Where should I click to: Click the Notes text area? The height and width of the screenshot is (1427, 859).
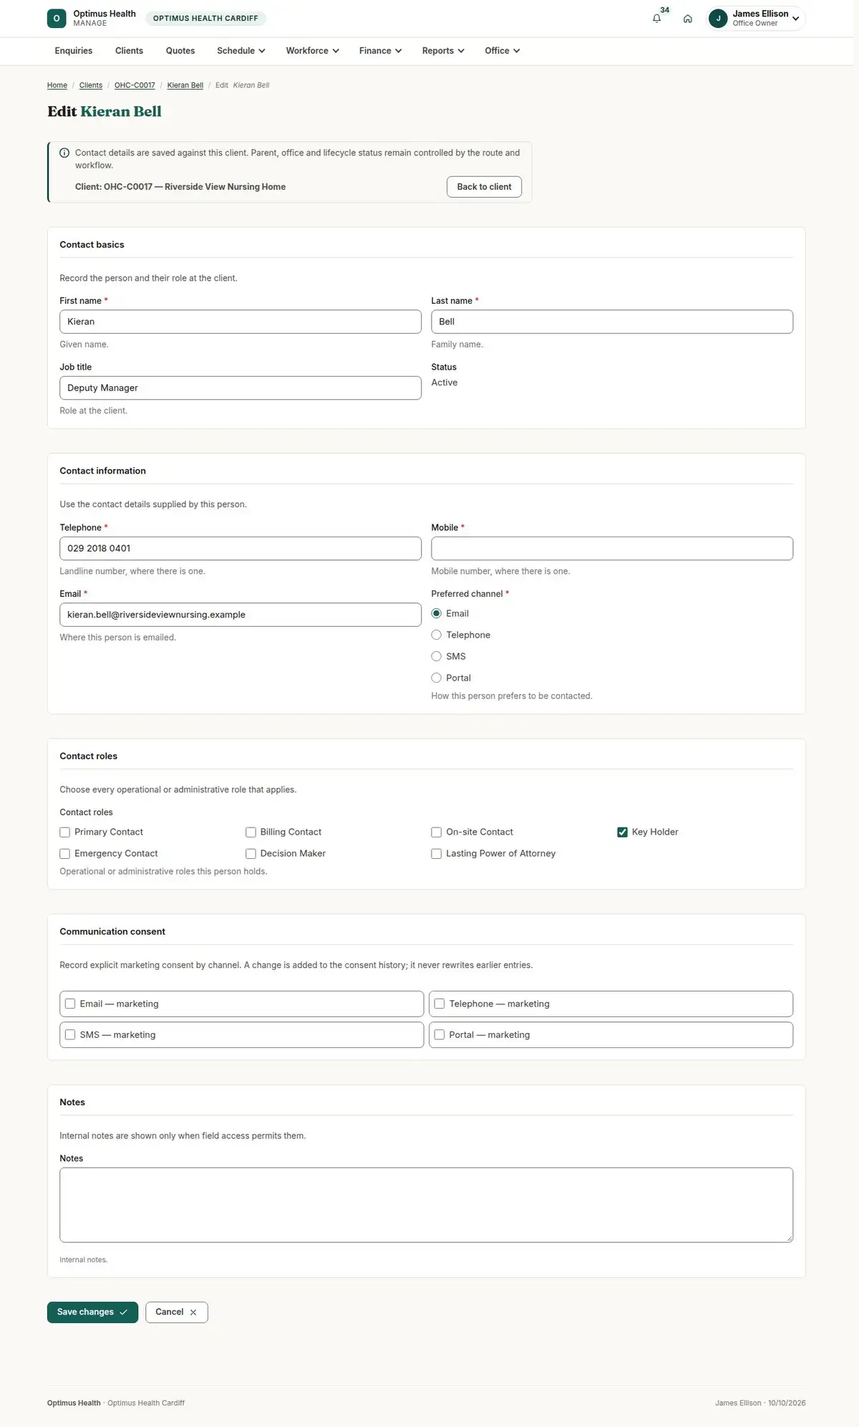point(426,1205)
